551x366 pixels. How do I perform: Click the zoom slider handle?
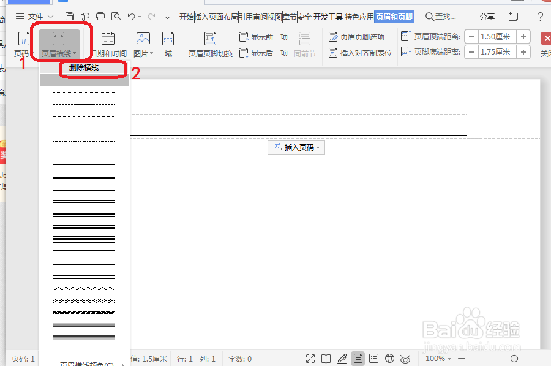(x=514, y=359)
